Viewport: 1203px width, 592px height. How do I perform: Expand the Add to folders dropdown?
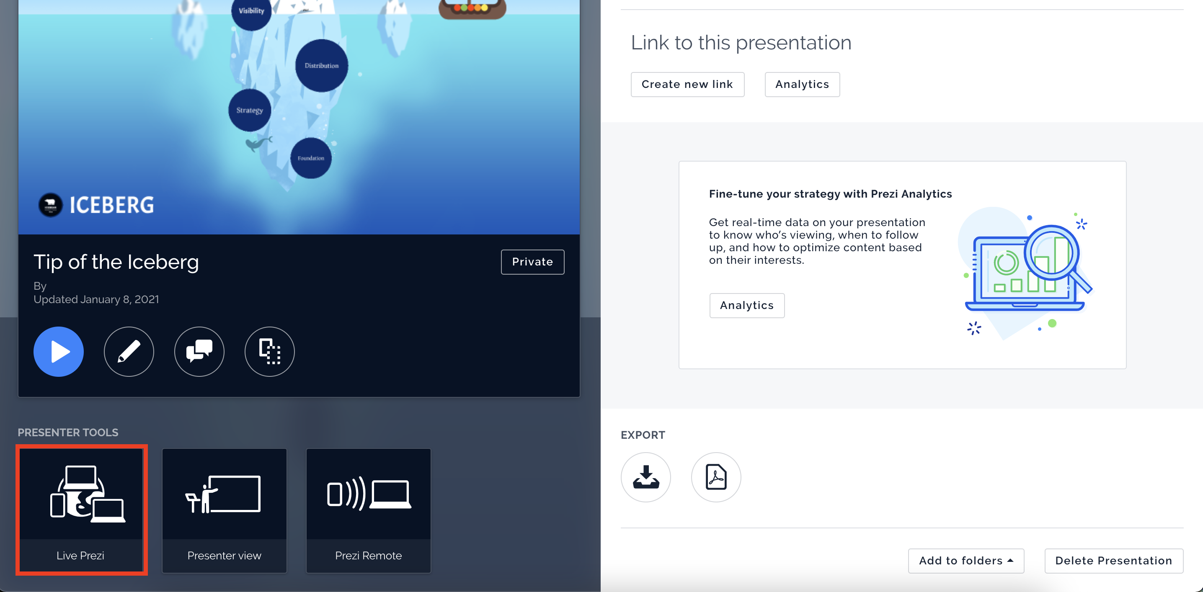pyautogui.click(x=965, y=560)
